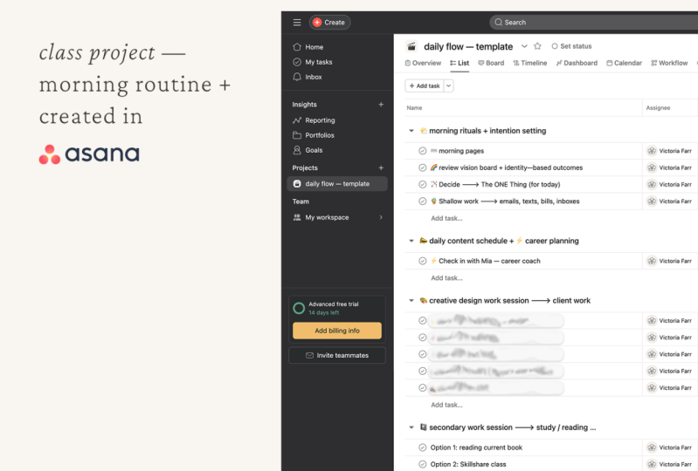Switch to the Workflow tab
This screenshot has height=471, width=698.
669,63
